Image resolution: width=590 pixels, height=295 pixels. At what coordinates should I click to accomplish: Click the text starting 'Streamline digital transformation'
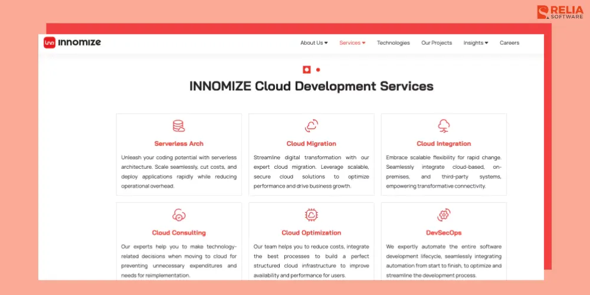click(311, 172)
